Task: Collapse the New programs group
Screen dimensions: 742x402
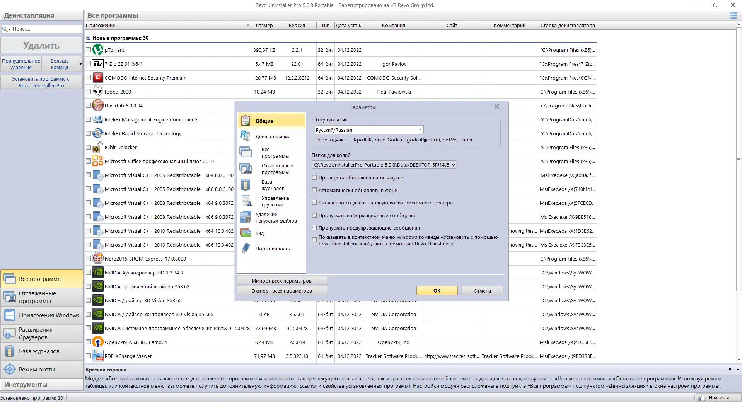Action: 89,38
